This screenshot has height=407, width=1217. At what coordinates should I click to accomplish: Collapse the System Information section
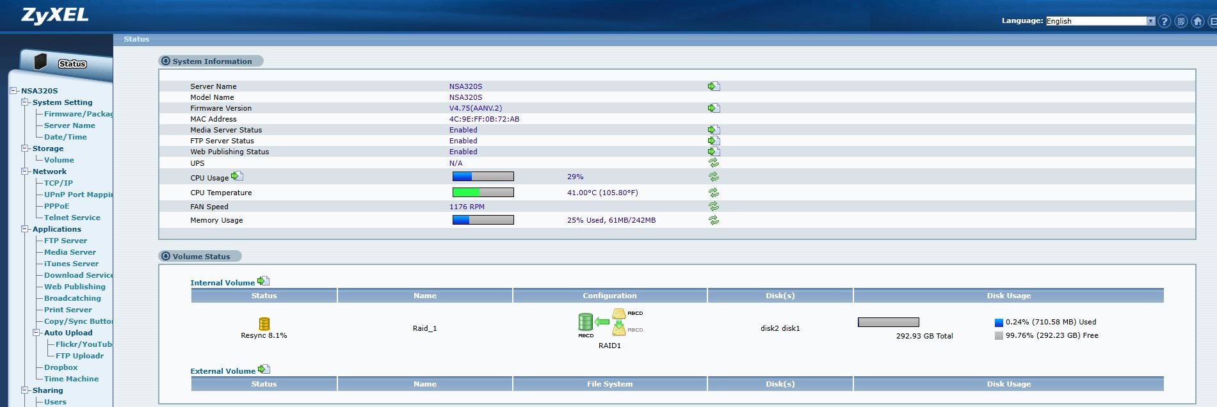(166, 61)
